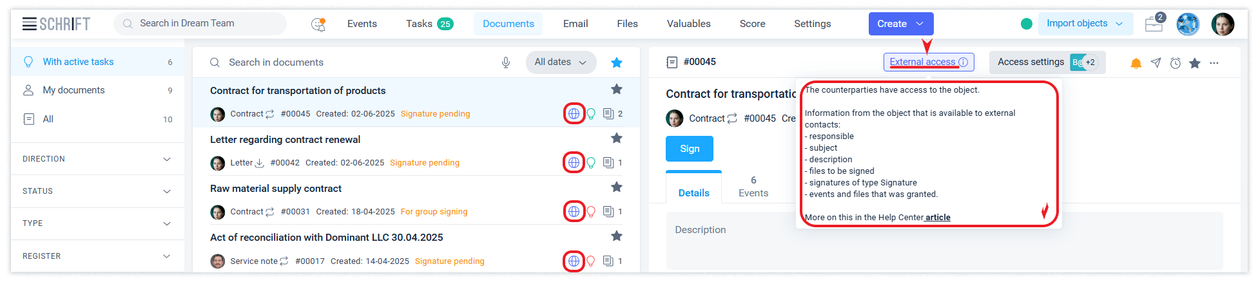Open the Help Center article link
The width and height of the screenshot is (1258, 282).
pyautogui.click(x=938, y=218)
